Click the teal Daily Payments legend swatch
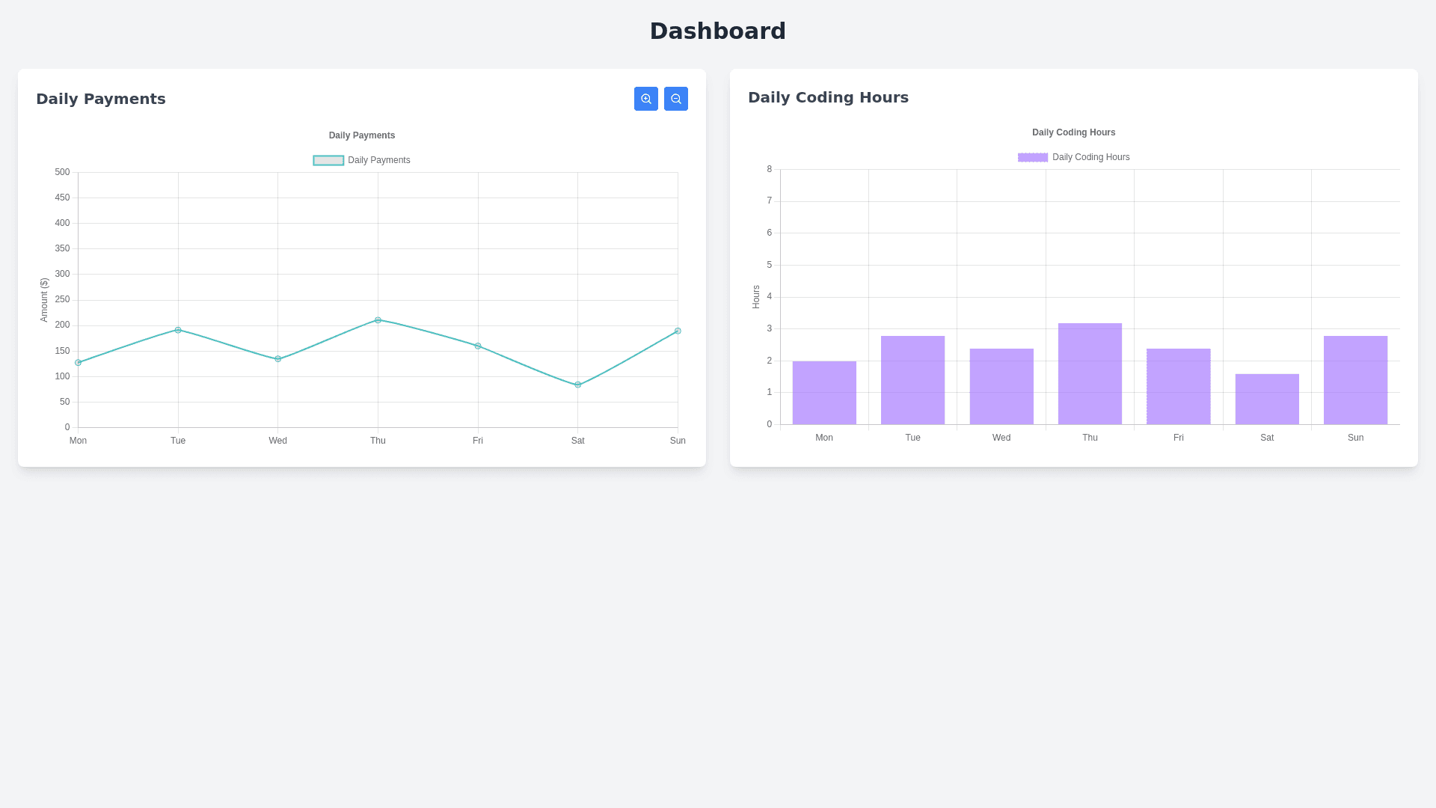 point(328,160)
